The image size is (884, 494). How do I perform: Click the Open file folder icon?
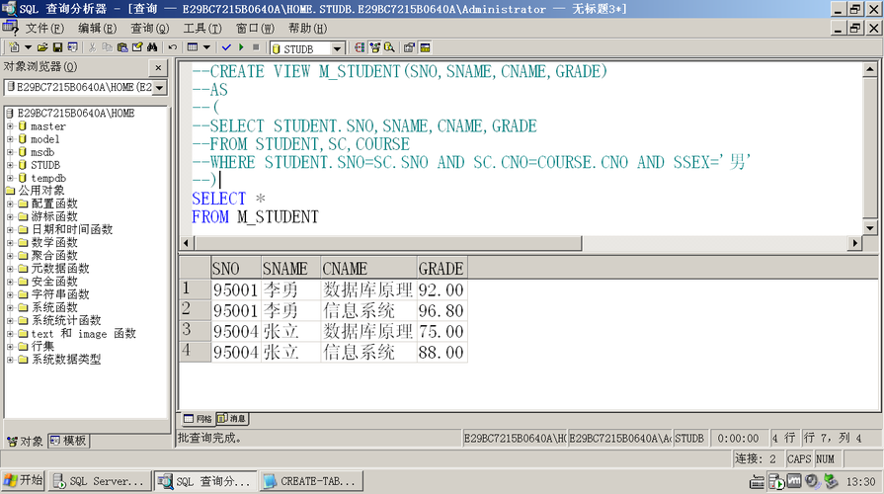[x=42, y=48]
